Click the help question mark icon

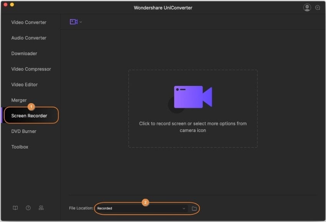[x=28, y=208]
